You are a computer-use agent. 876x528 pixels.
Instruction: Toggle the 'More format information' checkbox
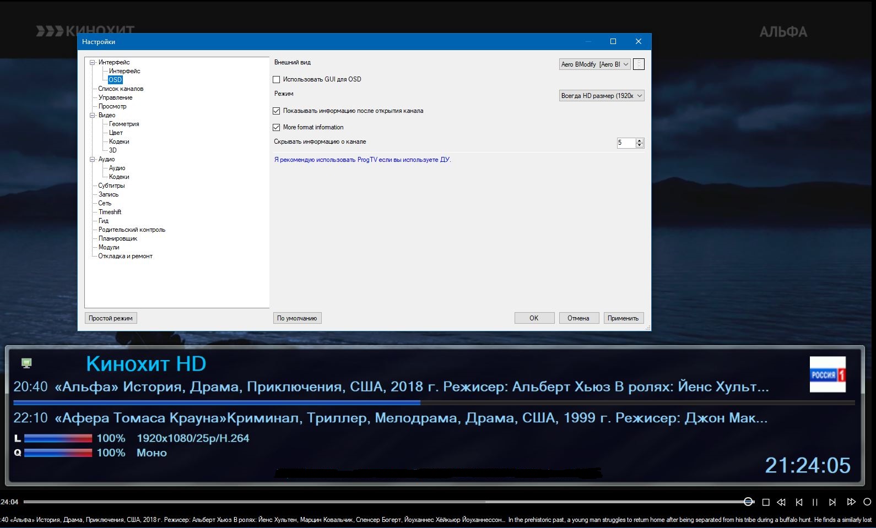pyautogui.click(x=277, y=128)
